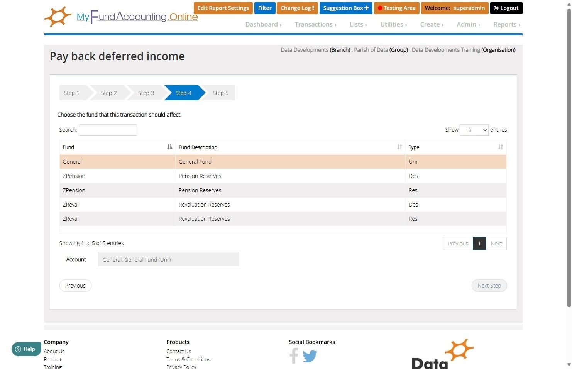Click in the Search input field

click(108, 130)
